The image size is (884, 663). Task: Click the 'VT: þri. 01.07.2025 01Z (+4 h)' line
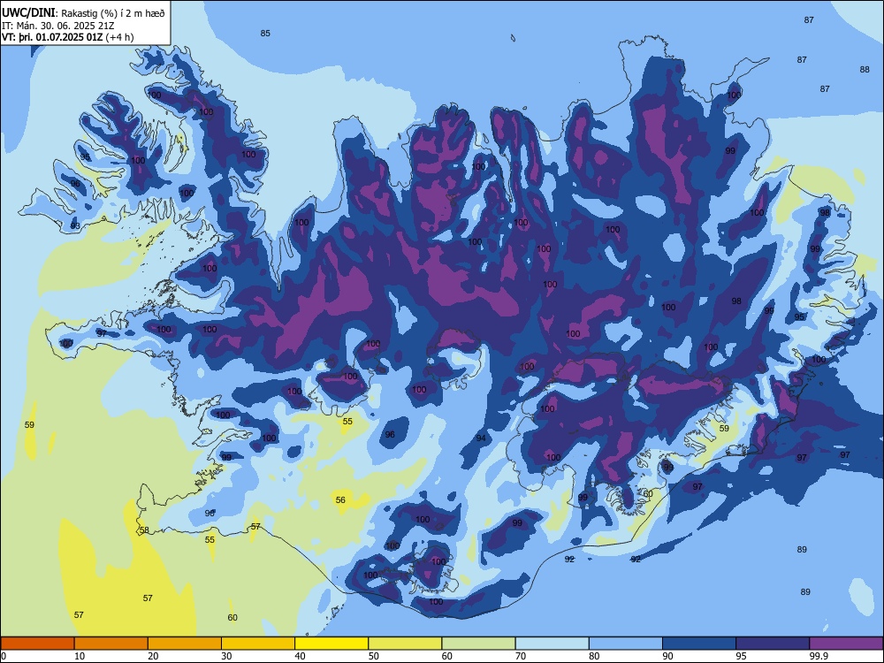tap(68, 37)
